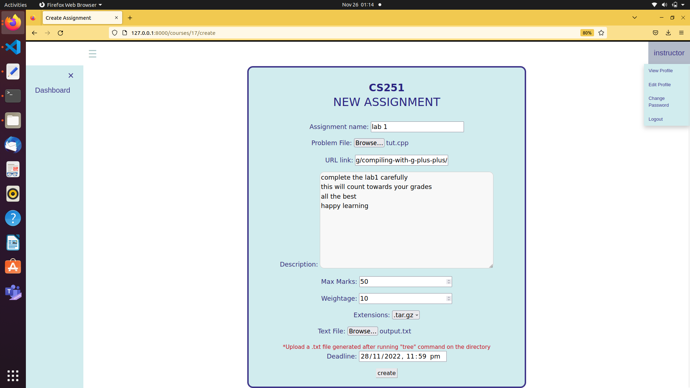Reload the page with the refresh icon

point(60,33)
